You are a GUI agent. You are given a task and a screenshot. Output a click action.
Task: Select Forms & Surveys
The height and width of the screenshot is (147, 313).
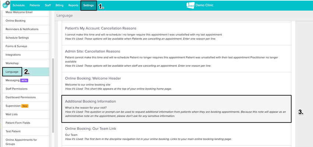coord(26,46)
